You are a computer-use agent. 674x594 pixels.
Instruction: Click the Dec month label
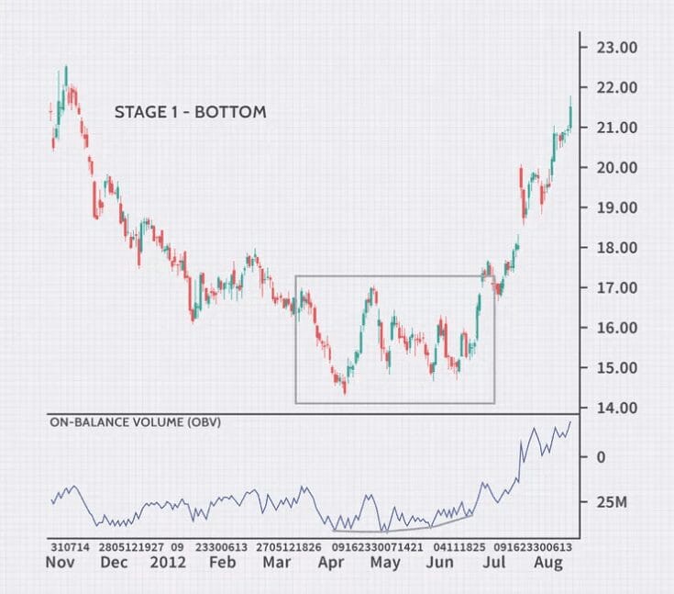point(114,562)
